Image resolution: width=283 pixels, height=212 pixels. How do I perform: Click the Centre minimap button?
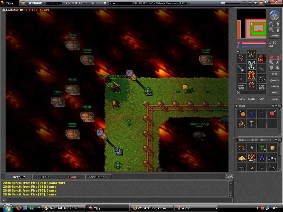(274, 36)
